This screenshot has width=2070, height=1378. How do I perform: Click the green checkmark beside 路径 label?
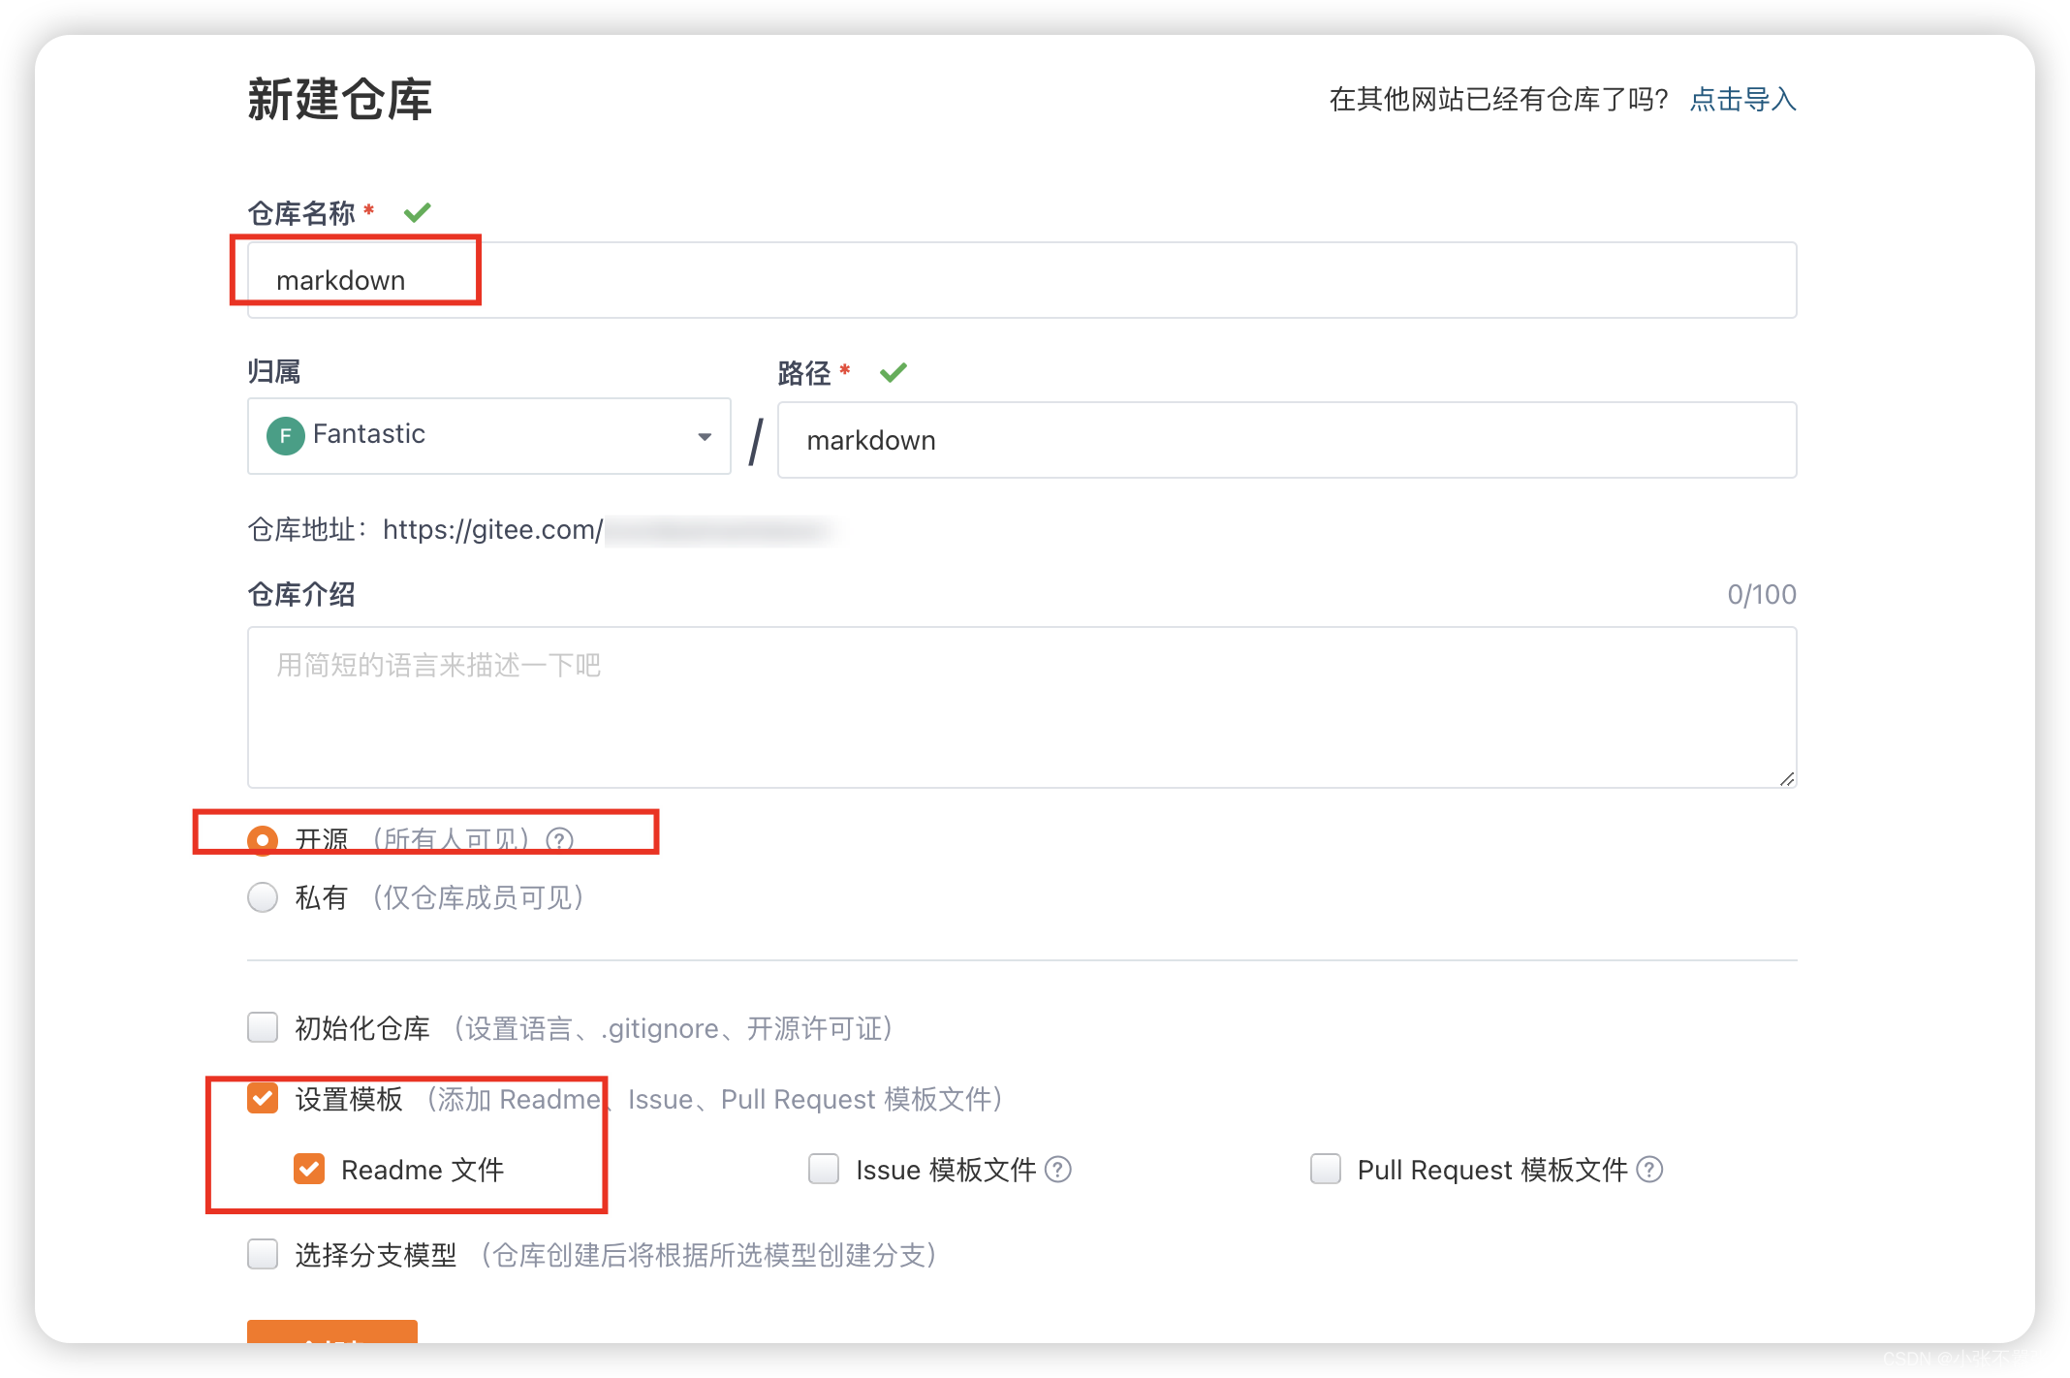(x=893, y=372)
